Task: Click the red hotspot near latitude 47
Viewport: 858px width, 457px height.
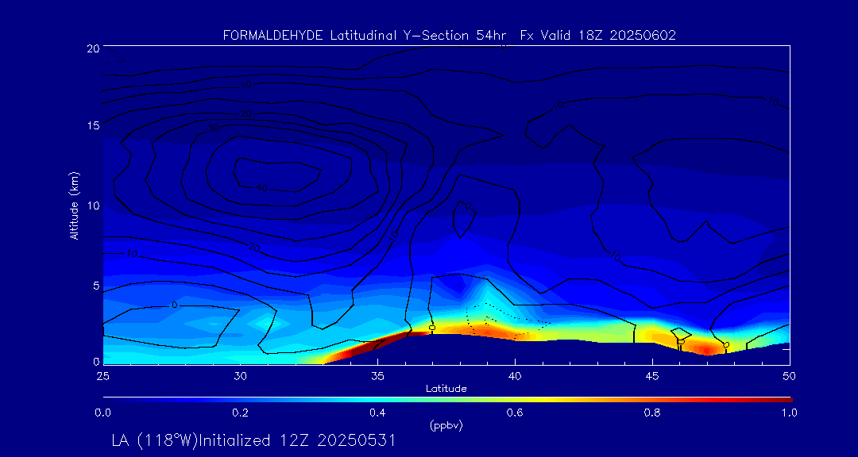Action: coord(707,350)
